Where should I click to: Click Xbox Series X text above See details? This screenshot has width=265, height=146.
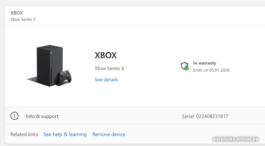[109, 68]
